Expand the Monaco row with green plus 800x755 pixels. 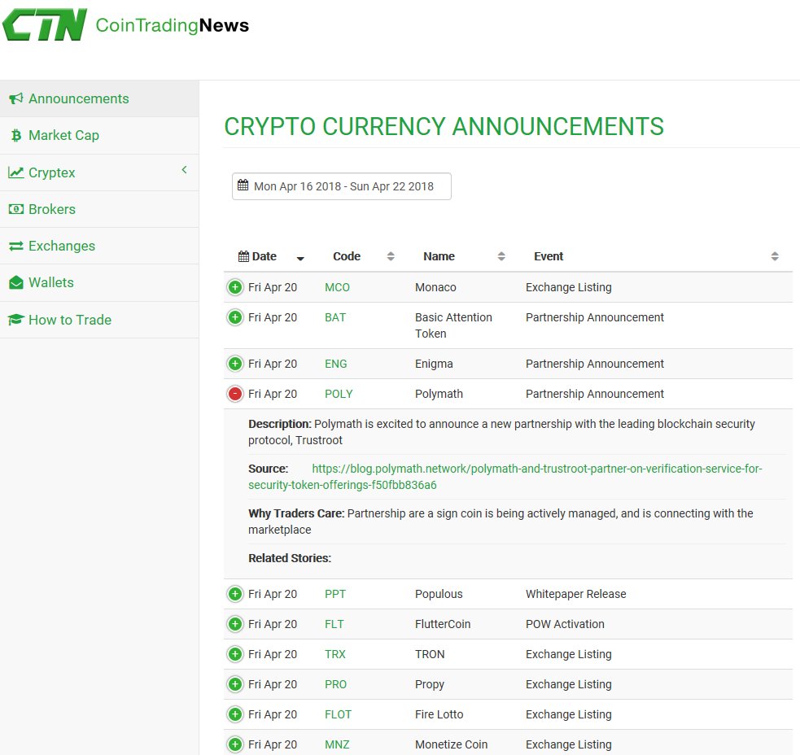coord(235,287)
